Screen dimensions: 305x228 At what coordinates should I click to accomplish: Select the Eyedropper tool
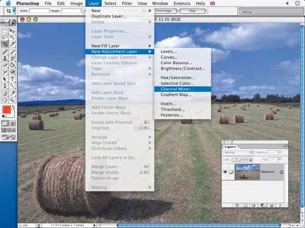point(12,93)
